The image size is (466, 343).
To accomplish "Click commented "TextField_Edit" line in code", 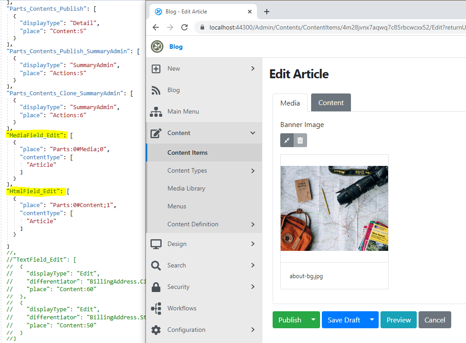I will click(41, 259).
